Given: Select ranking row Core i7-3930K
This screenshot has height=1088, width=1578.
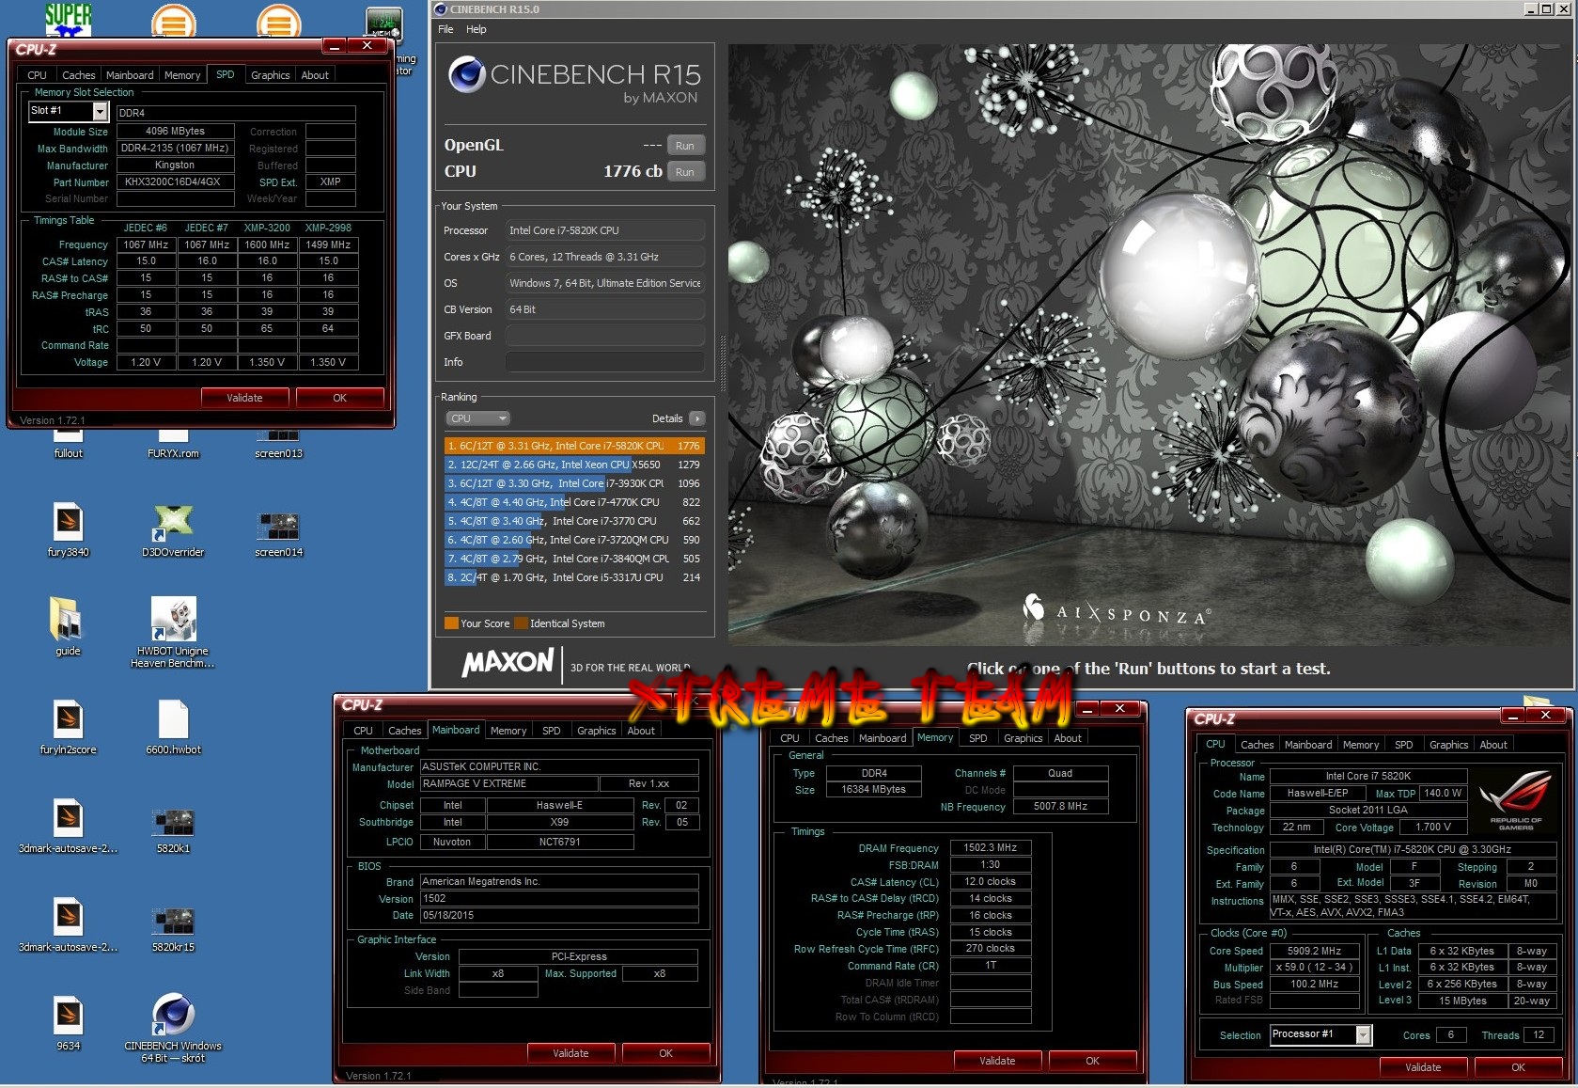Looking at the screenshot, I should point(573,483).
